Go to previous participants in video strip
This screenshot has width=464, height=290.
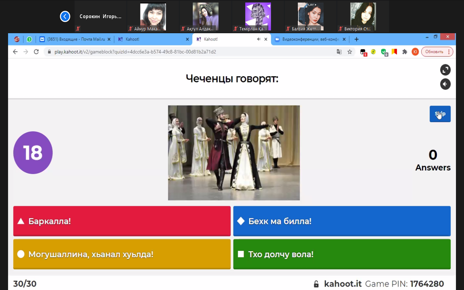coord(65,16)
